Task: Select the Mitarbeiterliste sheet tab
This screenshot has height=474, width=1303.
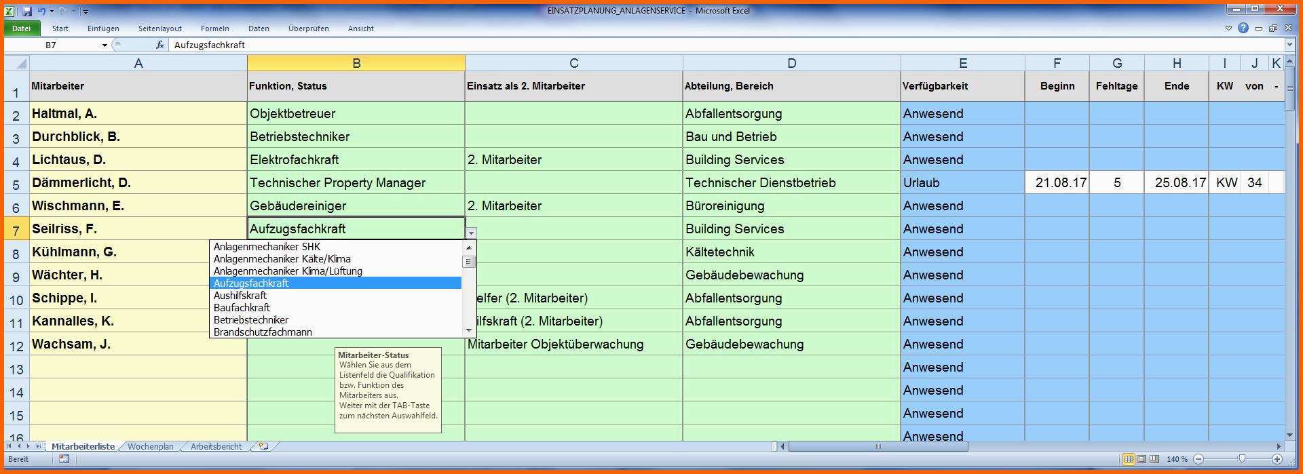Action: click(x=83, y=446)
